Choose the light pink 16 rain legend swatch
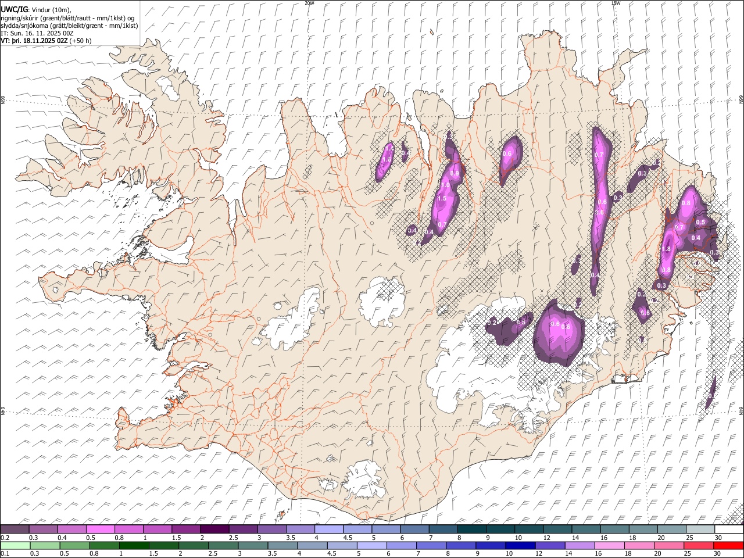This screenshot has height=558, width=744. (609, 545)
